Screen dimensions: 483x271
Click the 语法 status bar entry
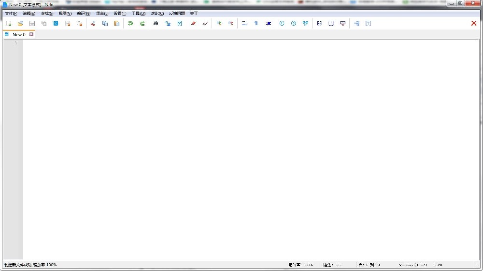pos(332,265)
